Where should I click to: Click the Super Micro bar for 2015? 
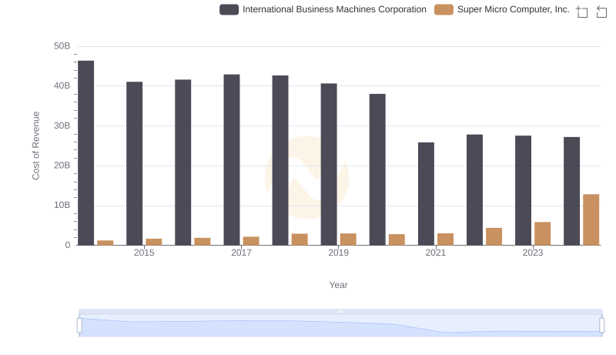tap(154, 243)
